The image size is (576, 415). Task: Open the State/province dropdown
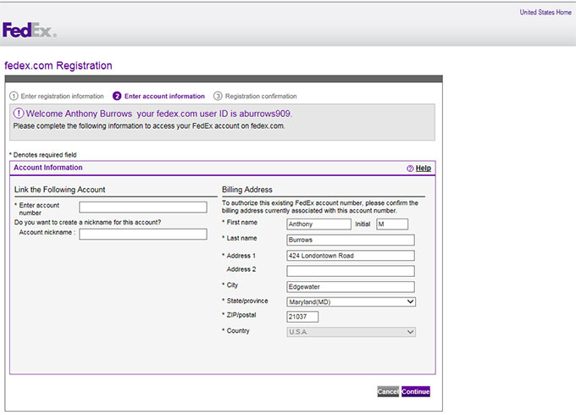[351, 302]
